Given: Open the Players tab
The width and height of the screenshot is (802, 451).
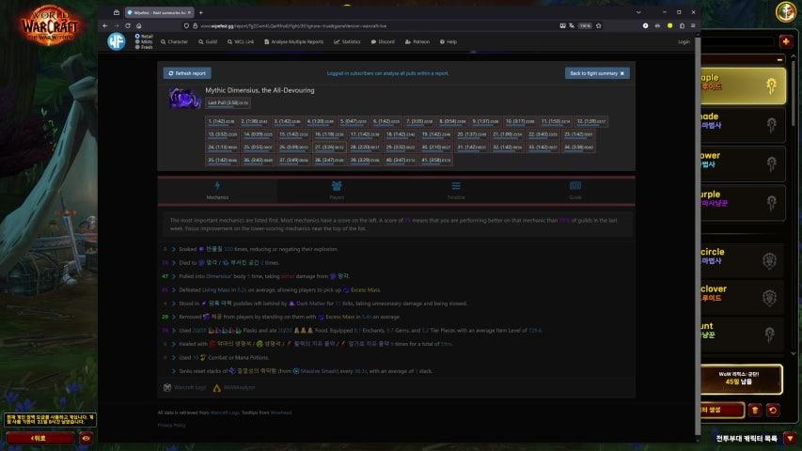Looking at the screenshot, I should [336, 190].
